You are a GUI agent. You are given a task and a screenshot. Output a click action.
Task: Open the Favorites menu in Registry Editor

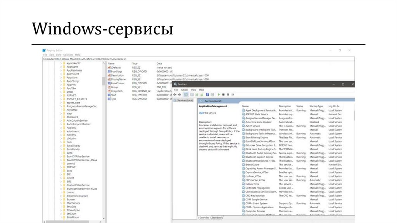click(68, 55)
